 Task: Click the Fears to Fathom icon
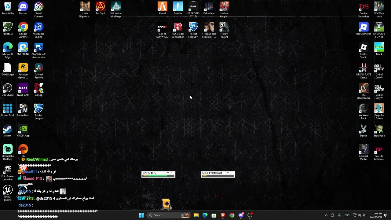[x=379, y=152]
